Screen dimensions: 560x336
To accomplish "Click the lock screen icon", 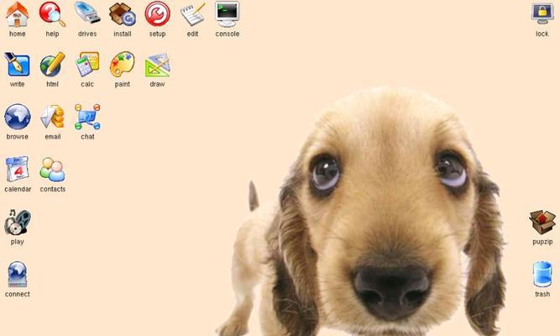I will 542,13.
